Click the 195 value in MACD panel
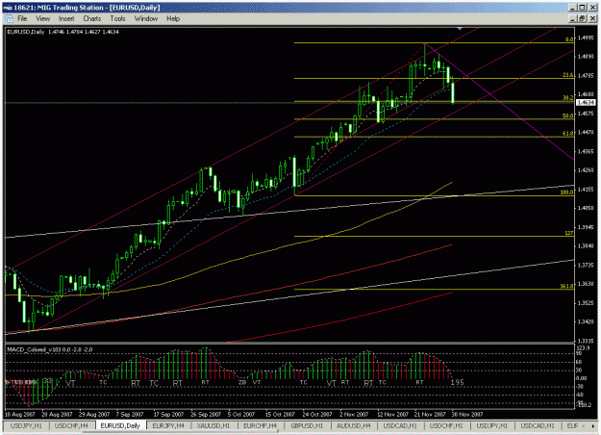Image resolution: width=601 pixels, height=435 pixels. 458,382
